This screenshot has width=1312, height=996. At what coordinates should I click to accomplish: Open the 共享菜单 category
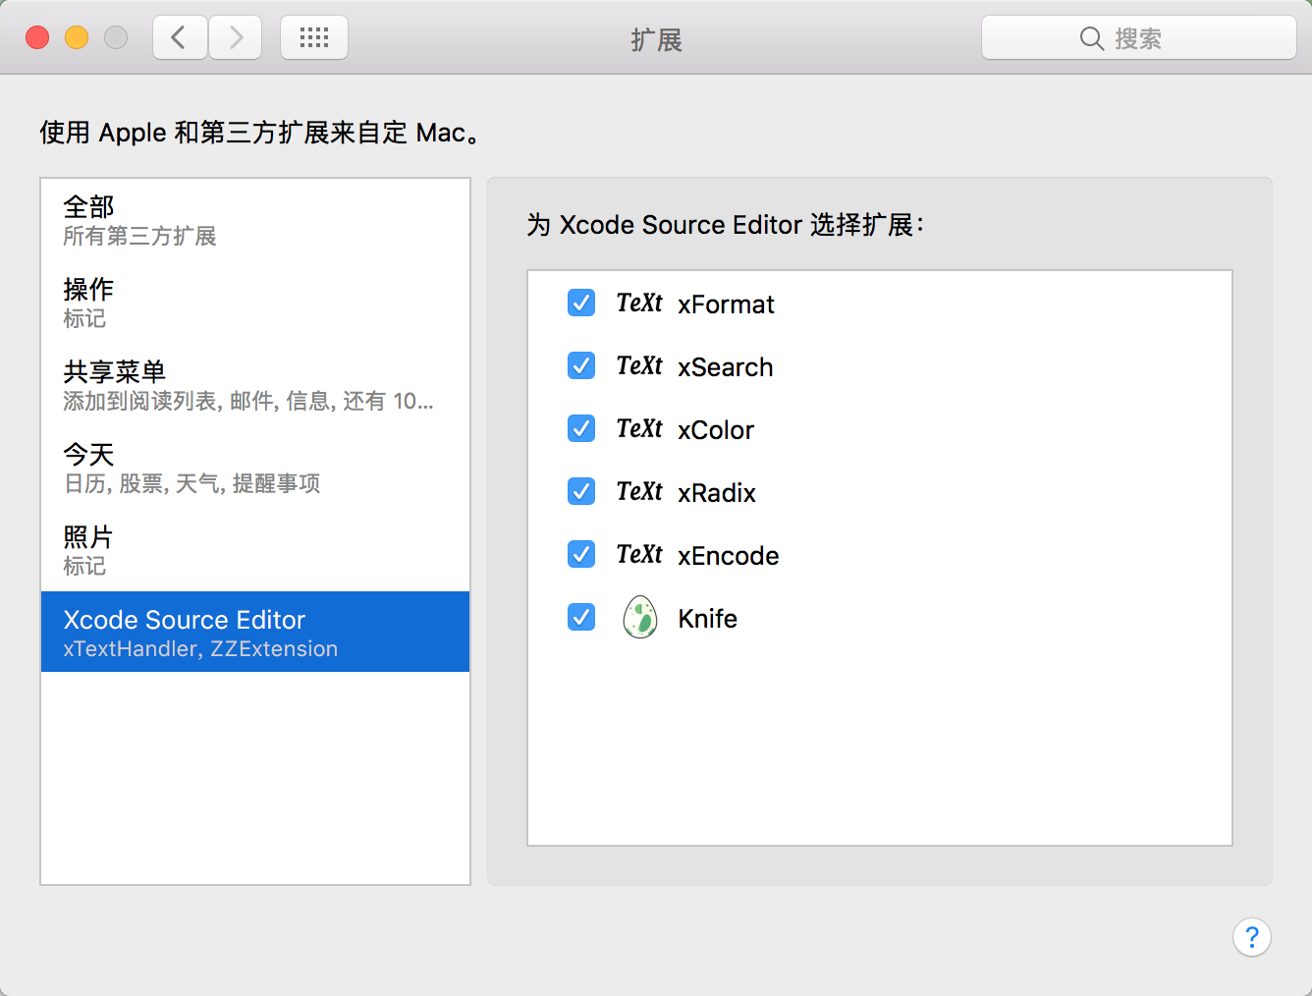(255, 385)
